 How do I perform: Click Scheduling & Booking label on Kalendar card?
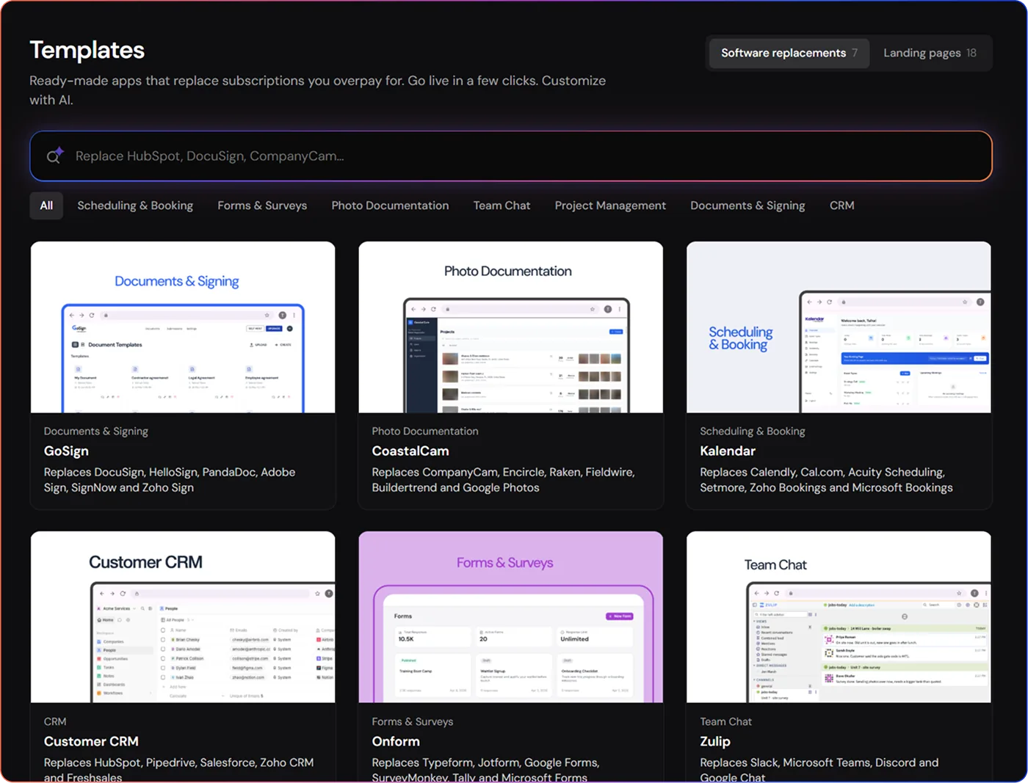[x=753, y=431]
